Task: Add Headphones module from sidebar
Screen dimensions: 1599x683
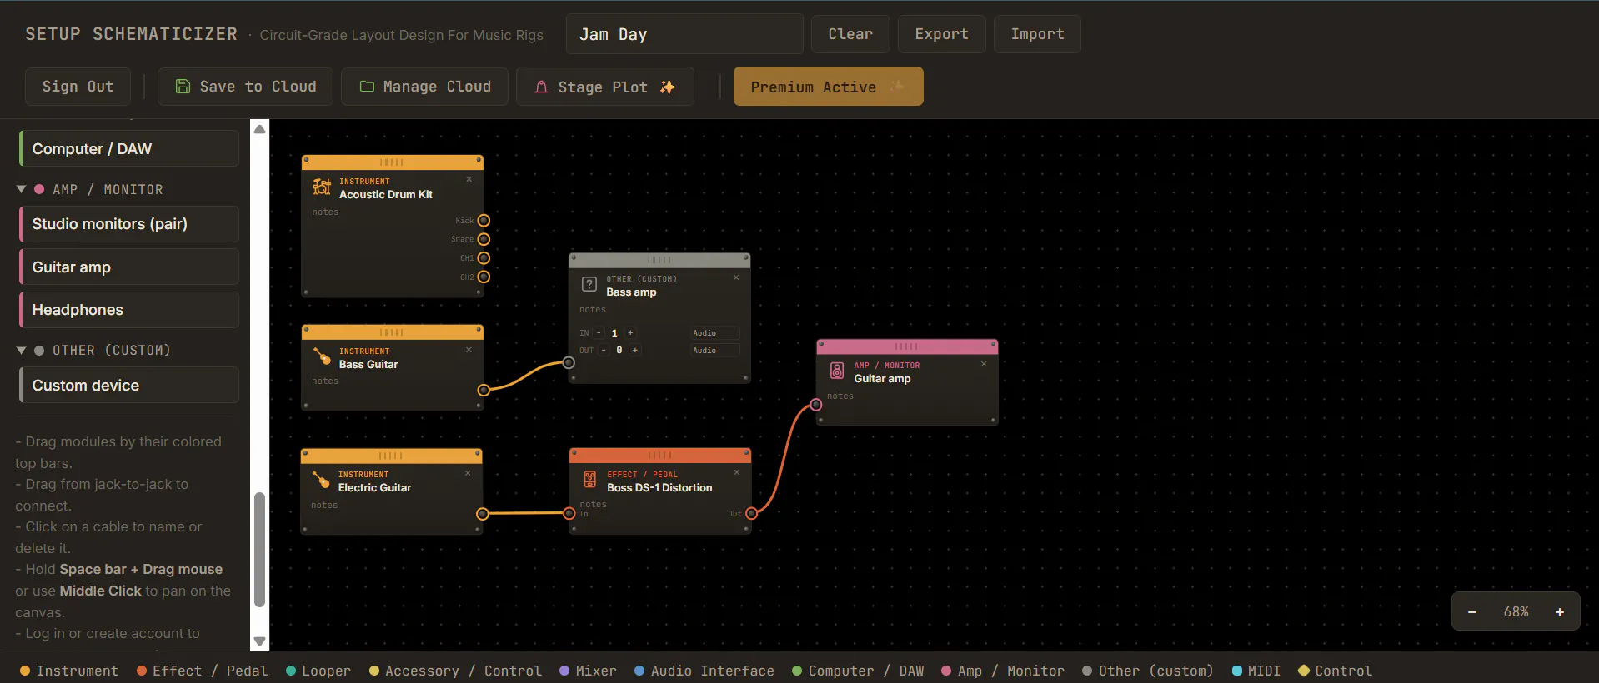Action: 129,310
